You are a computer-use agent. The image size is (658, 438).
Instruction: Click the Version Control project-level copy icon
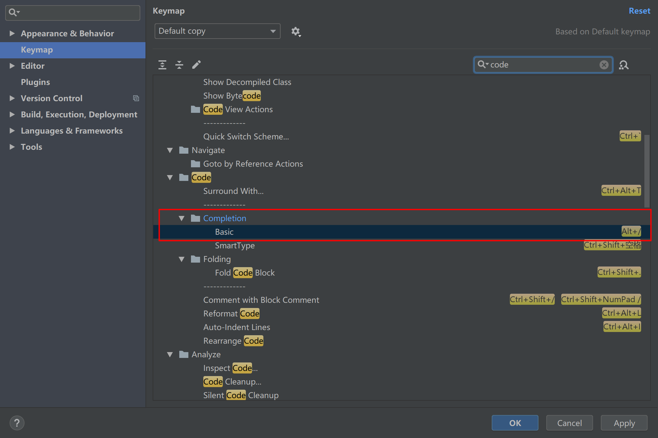(x=136, y=98)
